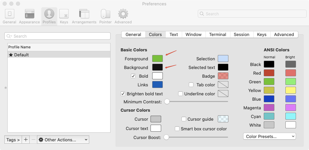The width and height of the screenshot is (309, 150).
Task: Open the Badge color swatch
Action: [x=223, y=76]
